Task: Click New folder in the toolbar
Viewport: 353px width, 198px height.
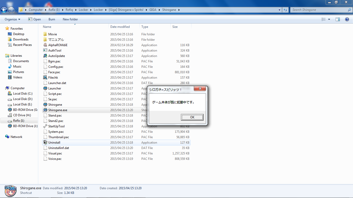Action: pos(70,19)
